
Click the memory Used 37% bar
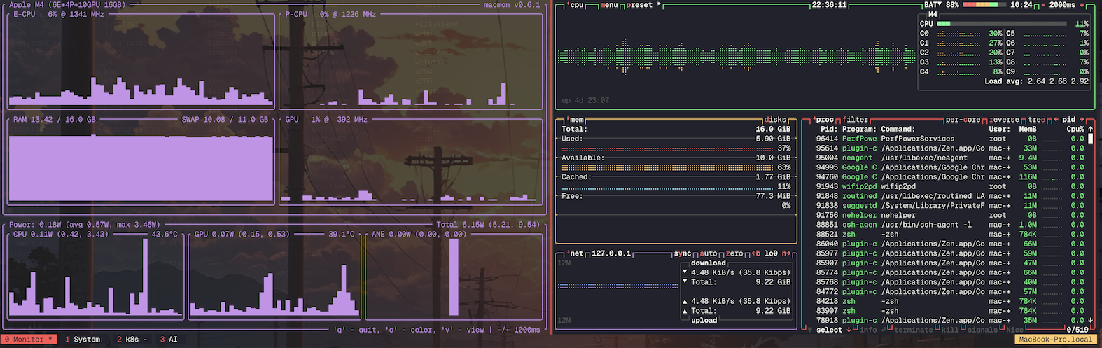pyautogui.click(x=667, y=148)
